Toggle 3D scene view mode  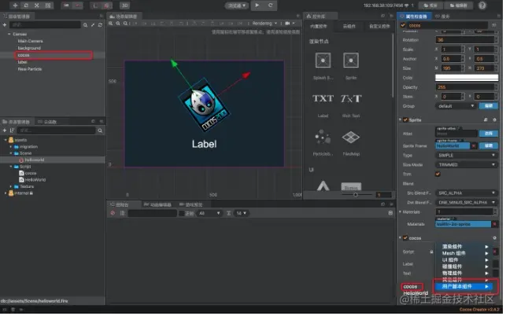pyautogui.click(x=125, y=6)
